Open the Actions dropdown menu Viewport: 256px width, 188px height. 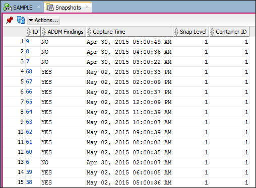(43, 20)
